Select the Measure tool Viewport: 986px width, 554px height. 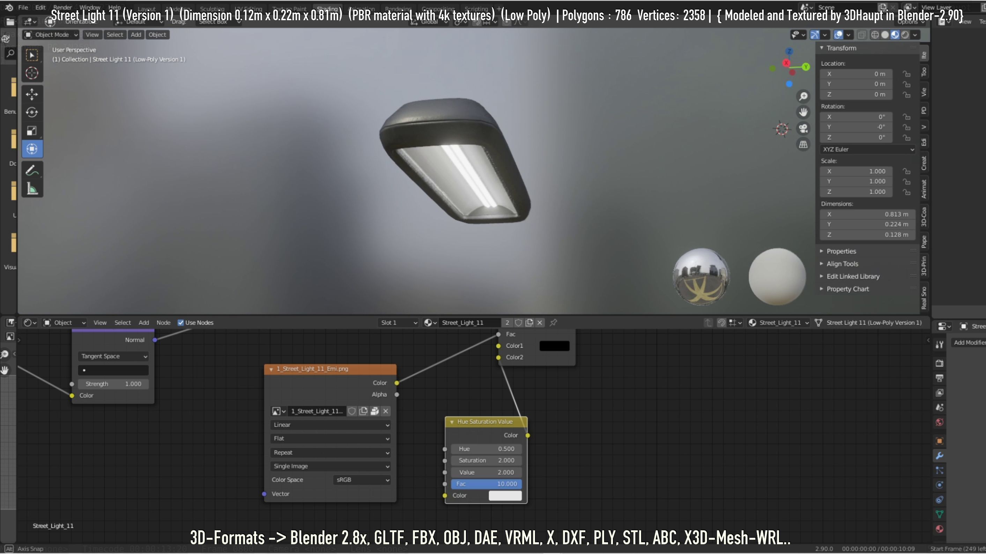click(32, 189)
